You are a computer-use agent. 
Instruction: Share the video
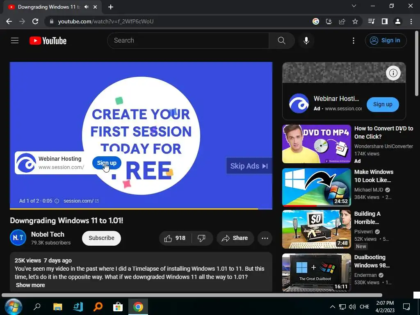(235, 238)
